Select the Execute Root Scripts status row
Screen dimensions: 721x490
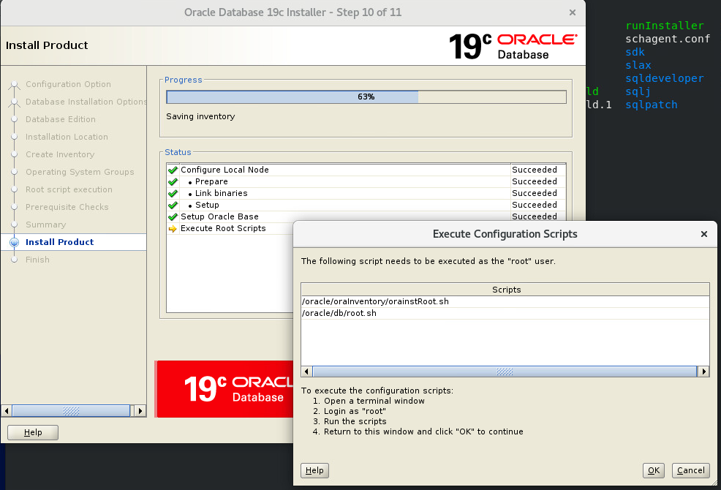(230, 229)
